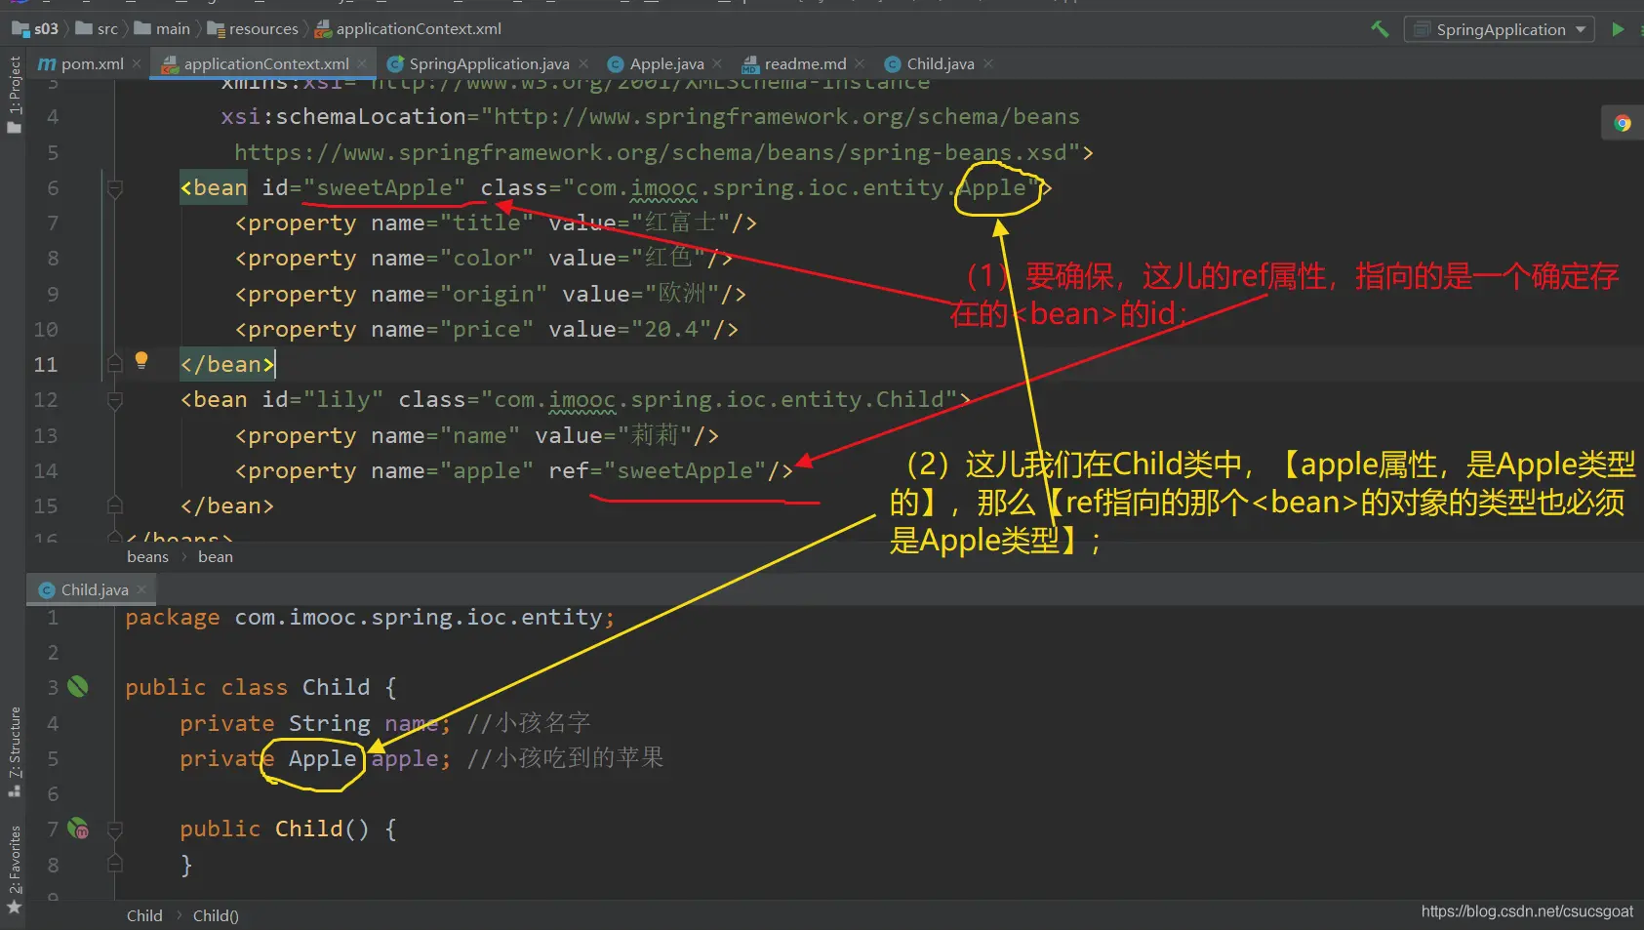Viewport: 1644px width, 930px height.
Task: Close the lower pane's Child.java tab
Action: 141,589
